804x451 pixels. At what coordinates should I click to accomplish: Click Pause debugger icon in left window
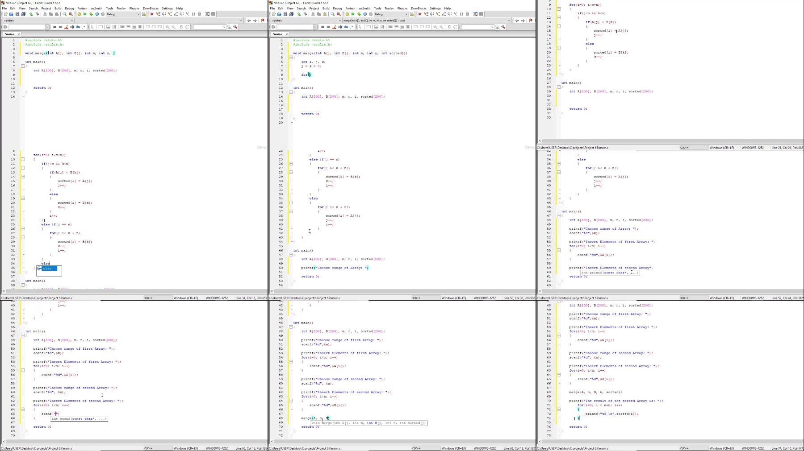(x=193, y=14)
